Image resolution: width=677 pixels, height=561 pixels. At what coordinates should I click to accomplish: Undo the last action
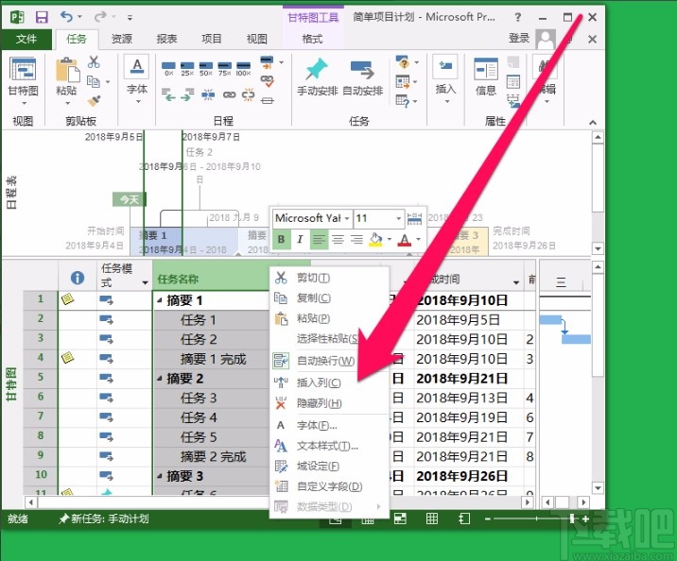67,17
